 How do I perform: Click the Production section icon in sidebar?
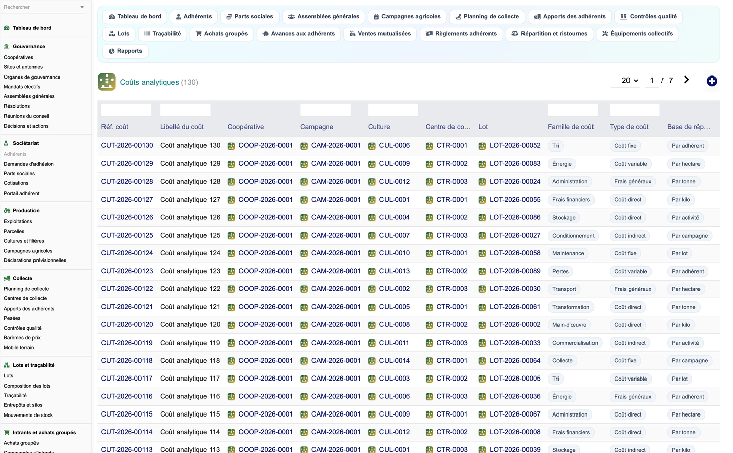(7, 210)
